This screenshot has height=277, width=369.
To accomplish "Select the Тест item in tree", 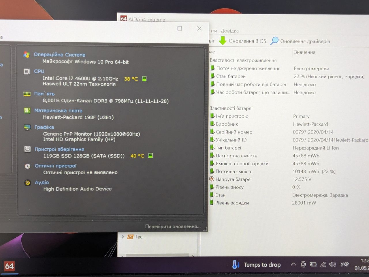I will click(x=139, y=237).
